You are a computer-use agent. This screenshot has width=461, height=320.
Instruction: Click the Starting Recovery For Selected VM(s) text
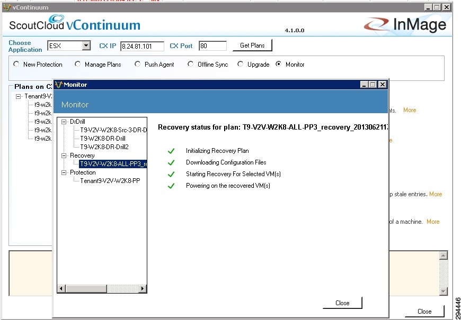point(234,174)
